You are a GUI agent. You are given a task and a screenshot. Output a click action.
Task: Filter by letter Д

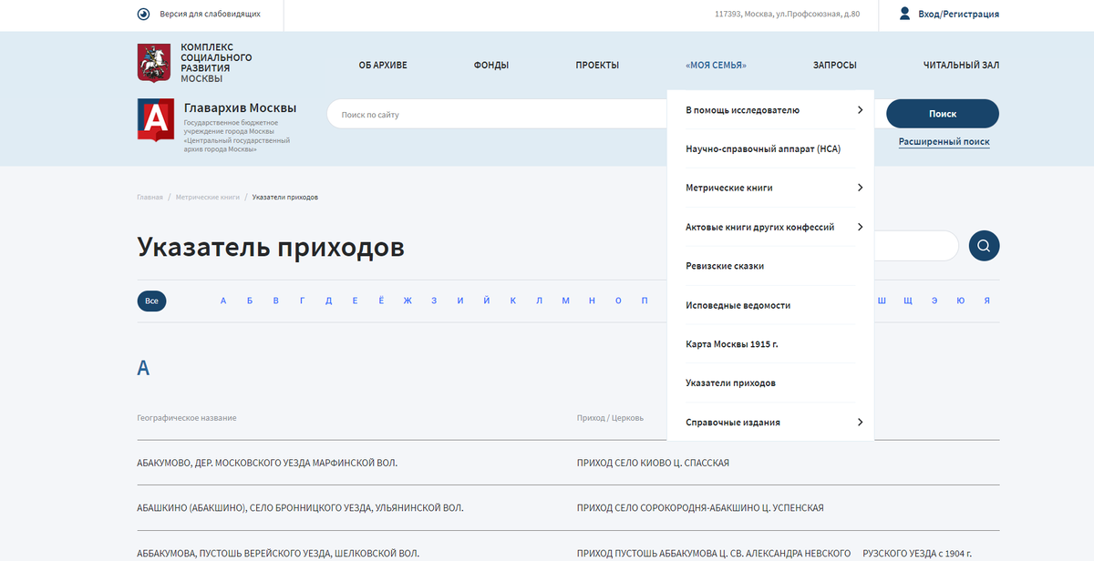[328, 301]
